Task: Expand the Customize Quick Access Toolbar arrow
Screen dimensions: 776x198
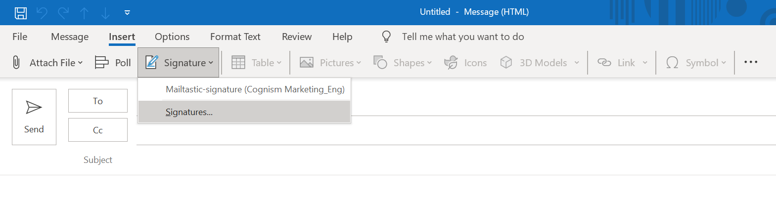Action: [x=127, y=13]
